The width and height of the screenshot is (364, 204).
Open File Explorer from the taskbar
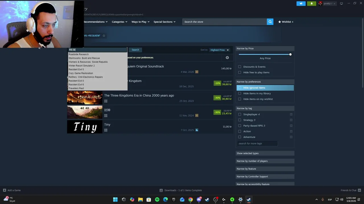(140, 199)
